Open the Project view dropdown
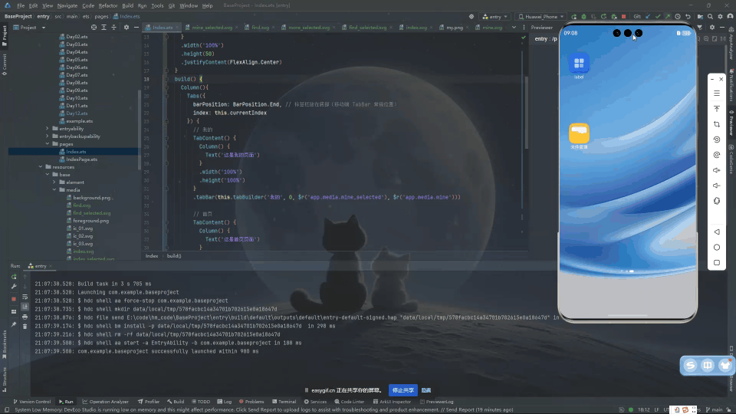Screen dimensions: 736x414 point(30,28)
